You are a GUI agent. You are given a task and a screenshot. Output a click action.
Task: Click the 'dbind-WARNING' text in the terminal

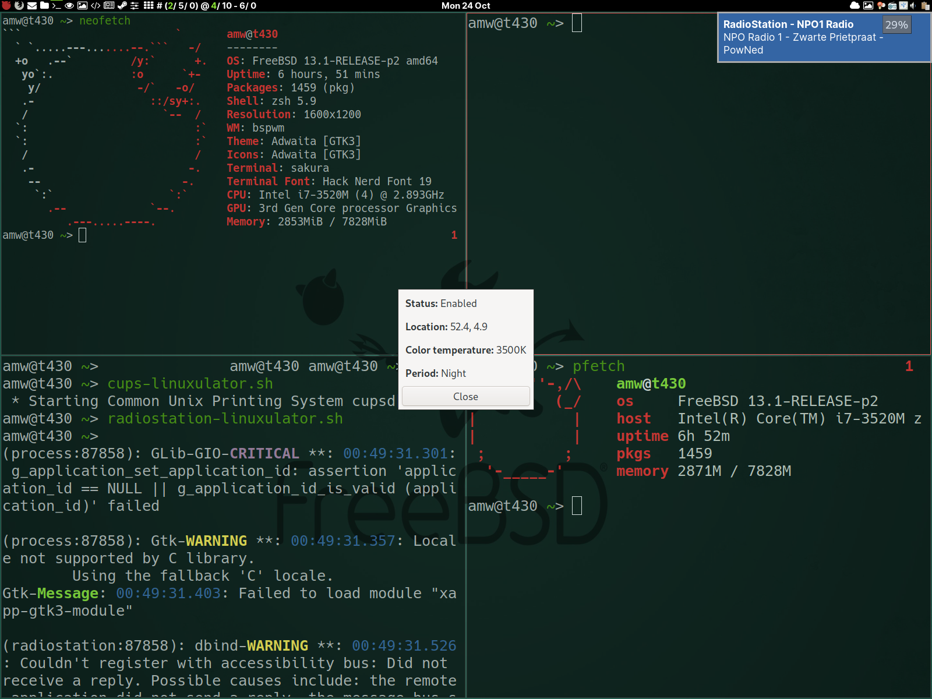pos(251,645)
